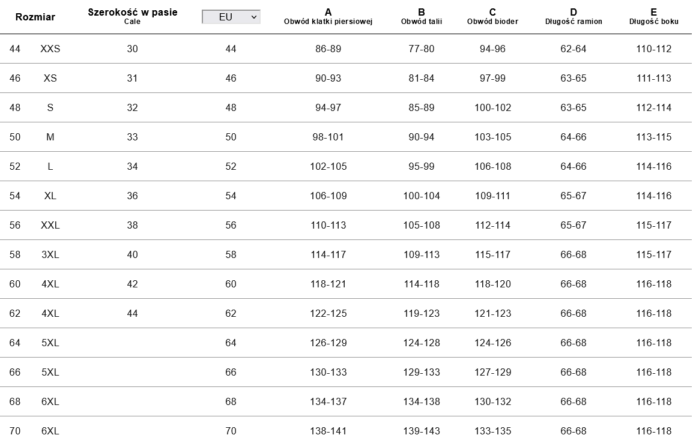The image size is (693, 447).
Task: Open the EU size system dropdown
Action: pyautogui.click(x=231, y=17)
